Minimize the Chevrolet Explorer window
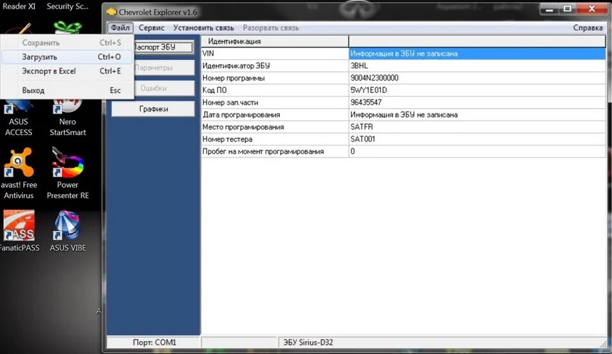The image size is (612, 354). point(550,9)
